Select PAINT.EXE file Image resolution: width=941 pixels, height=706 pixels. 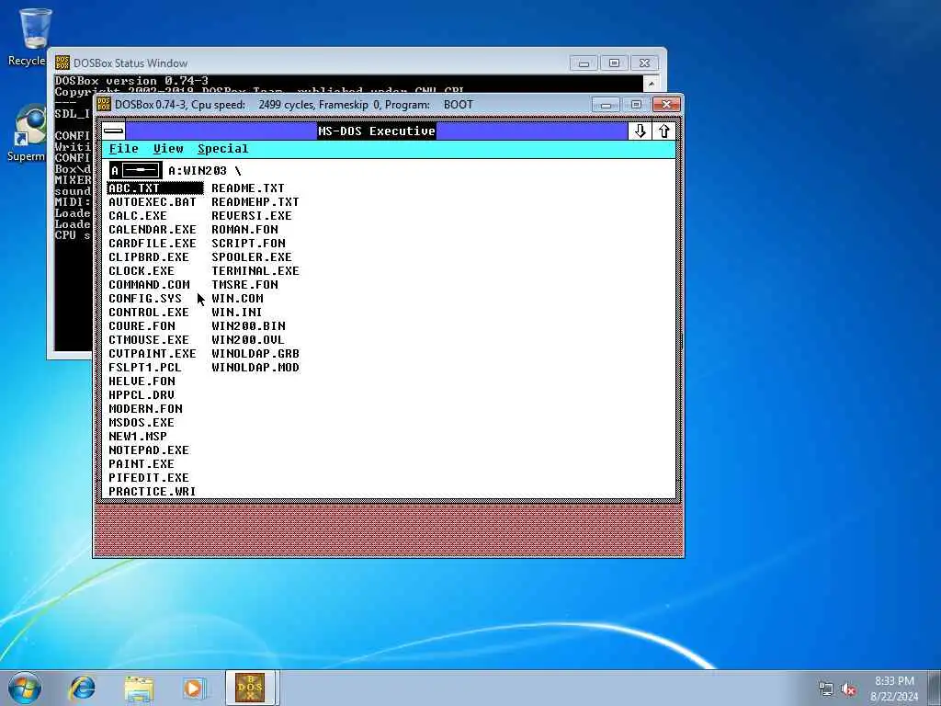(142, 464)
